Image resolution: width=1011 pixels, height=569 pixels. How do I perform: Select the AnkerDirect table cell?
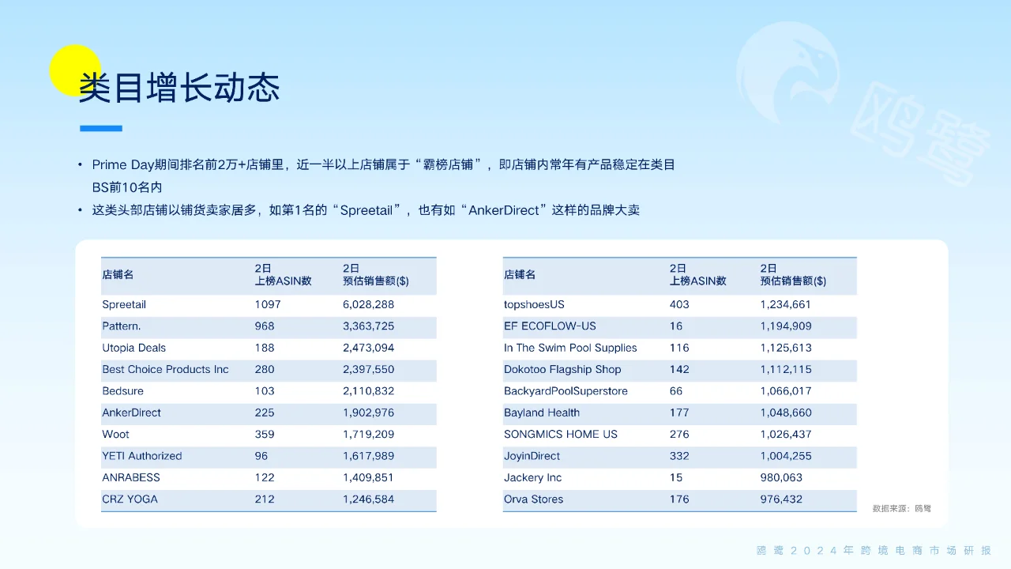pyautogui.click(x=131, y=413)
